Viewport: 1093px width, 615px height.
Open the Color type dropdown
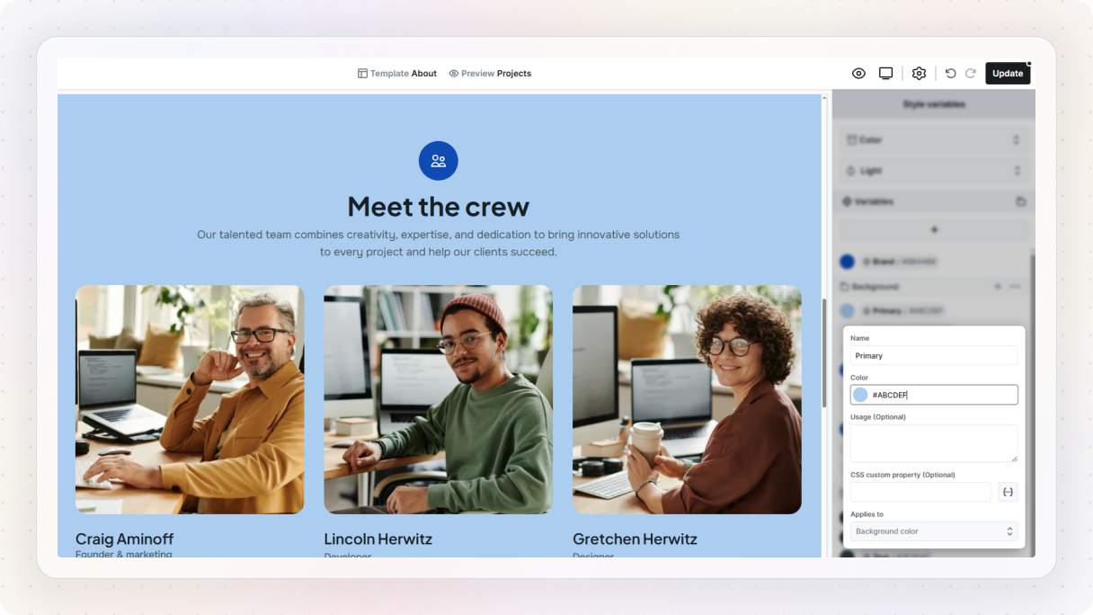934,140
